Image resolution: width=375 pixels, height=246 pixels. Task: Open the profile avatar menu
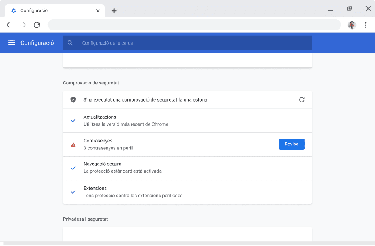tap(352, 25)
